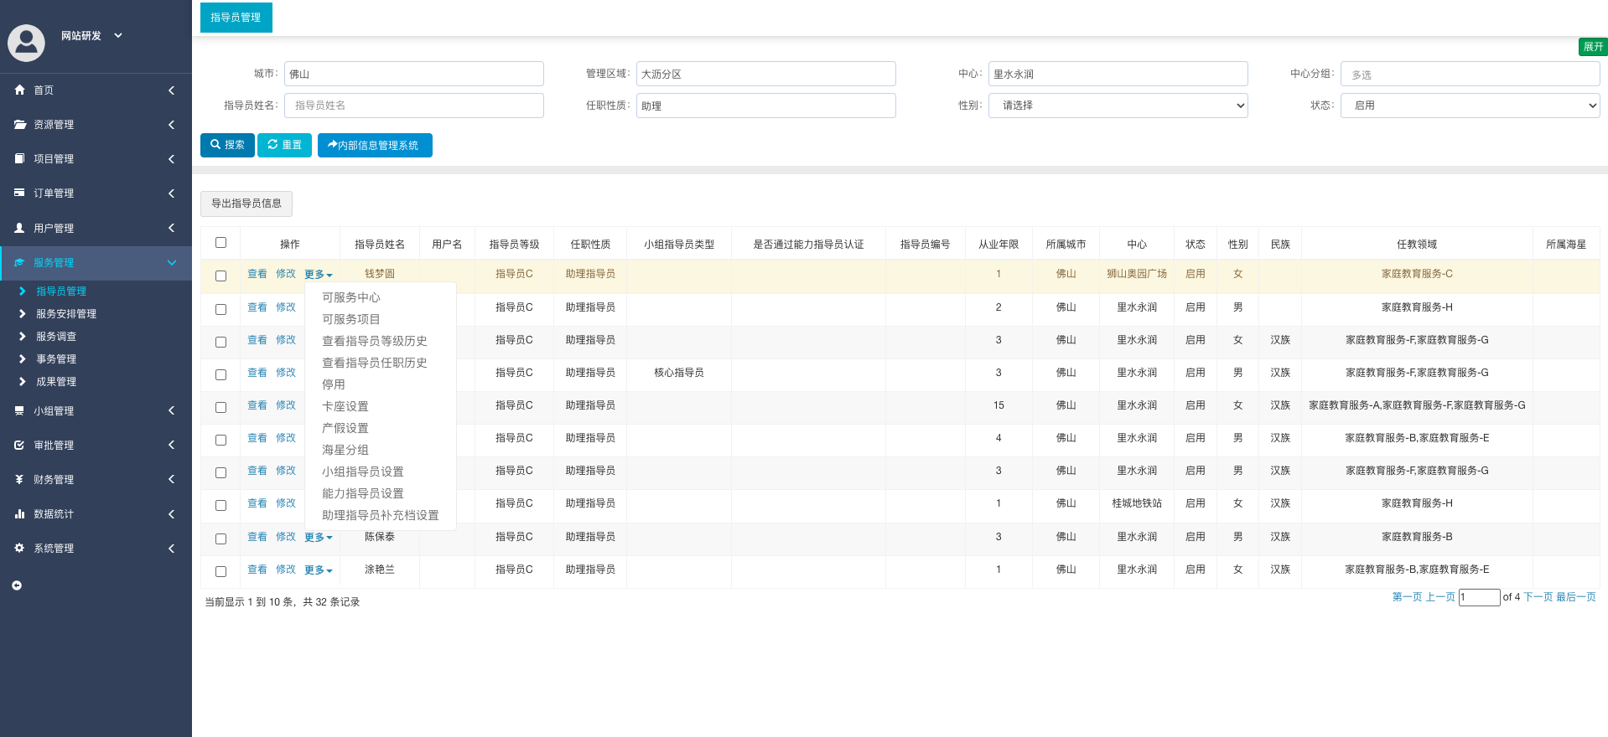Open the 网站研发 user dropdown arrow
The image size is (1608, 737).
118,35
